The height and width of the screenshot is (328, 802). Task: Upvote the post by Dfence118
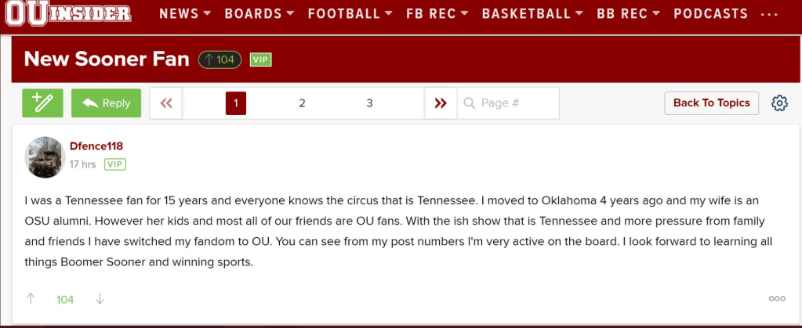(x=31, y=298)
